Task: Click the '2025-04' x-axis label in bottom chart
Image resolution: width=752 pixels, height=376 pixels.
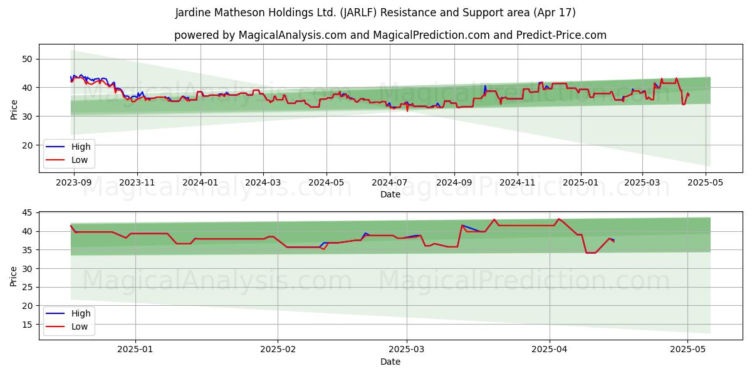Action: click(550, 350)
